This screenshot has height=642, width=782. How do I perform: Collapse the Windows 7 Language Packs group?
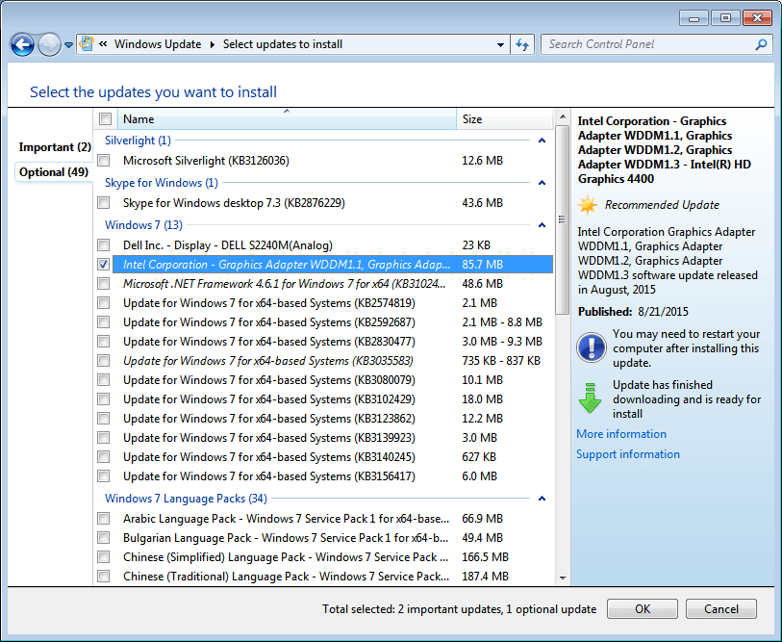[x=542, y=499]
